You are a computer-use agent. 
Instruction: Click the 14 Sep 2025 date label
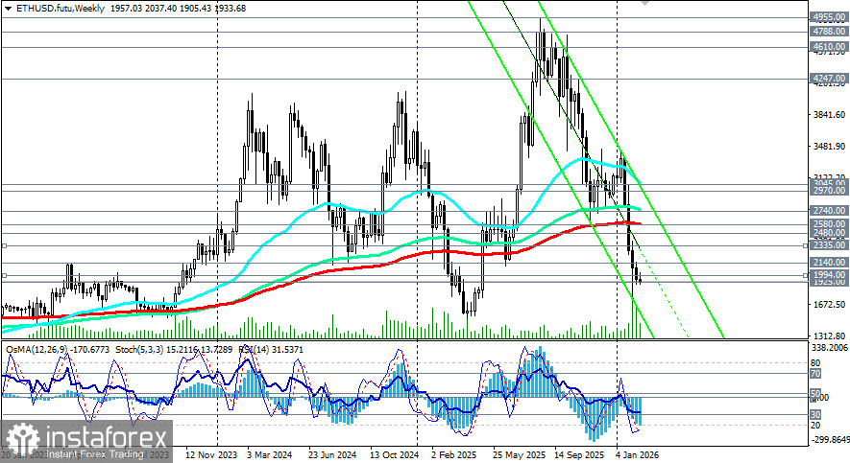579,455
